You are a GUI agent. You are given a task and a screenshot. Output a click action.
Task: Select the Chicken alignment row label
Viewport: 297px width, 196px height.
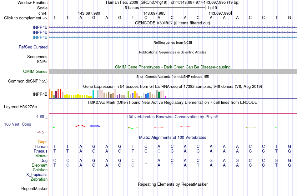[x=40, y=170]
